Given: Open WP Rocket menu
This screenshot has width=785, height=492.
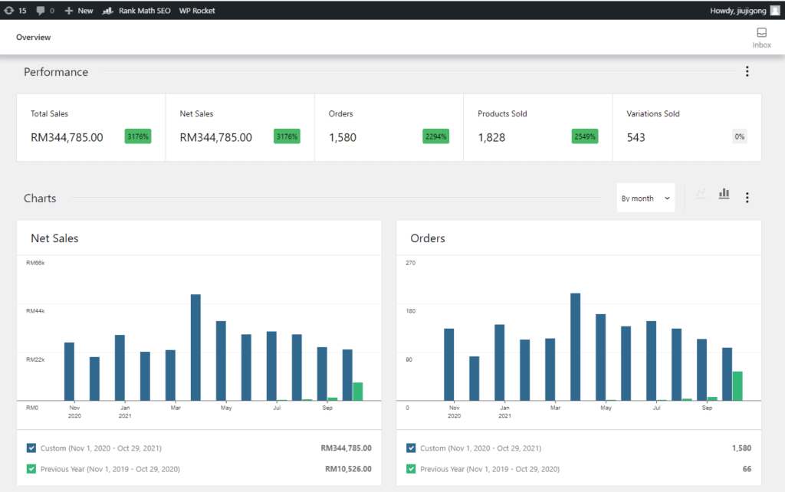Looking at the screenshot, I should (197, 11).
